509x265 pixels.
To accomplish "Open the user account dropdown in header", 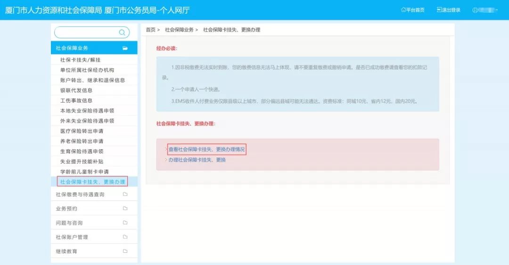I will pos(485,10).
